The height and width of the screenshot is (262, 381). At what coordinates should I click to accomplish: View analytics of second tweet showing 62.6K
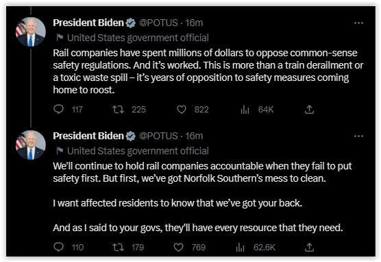click(240, 248)
